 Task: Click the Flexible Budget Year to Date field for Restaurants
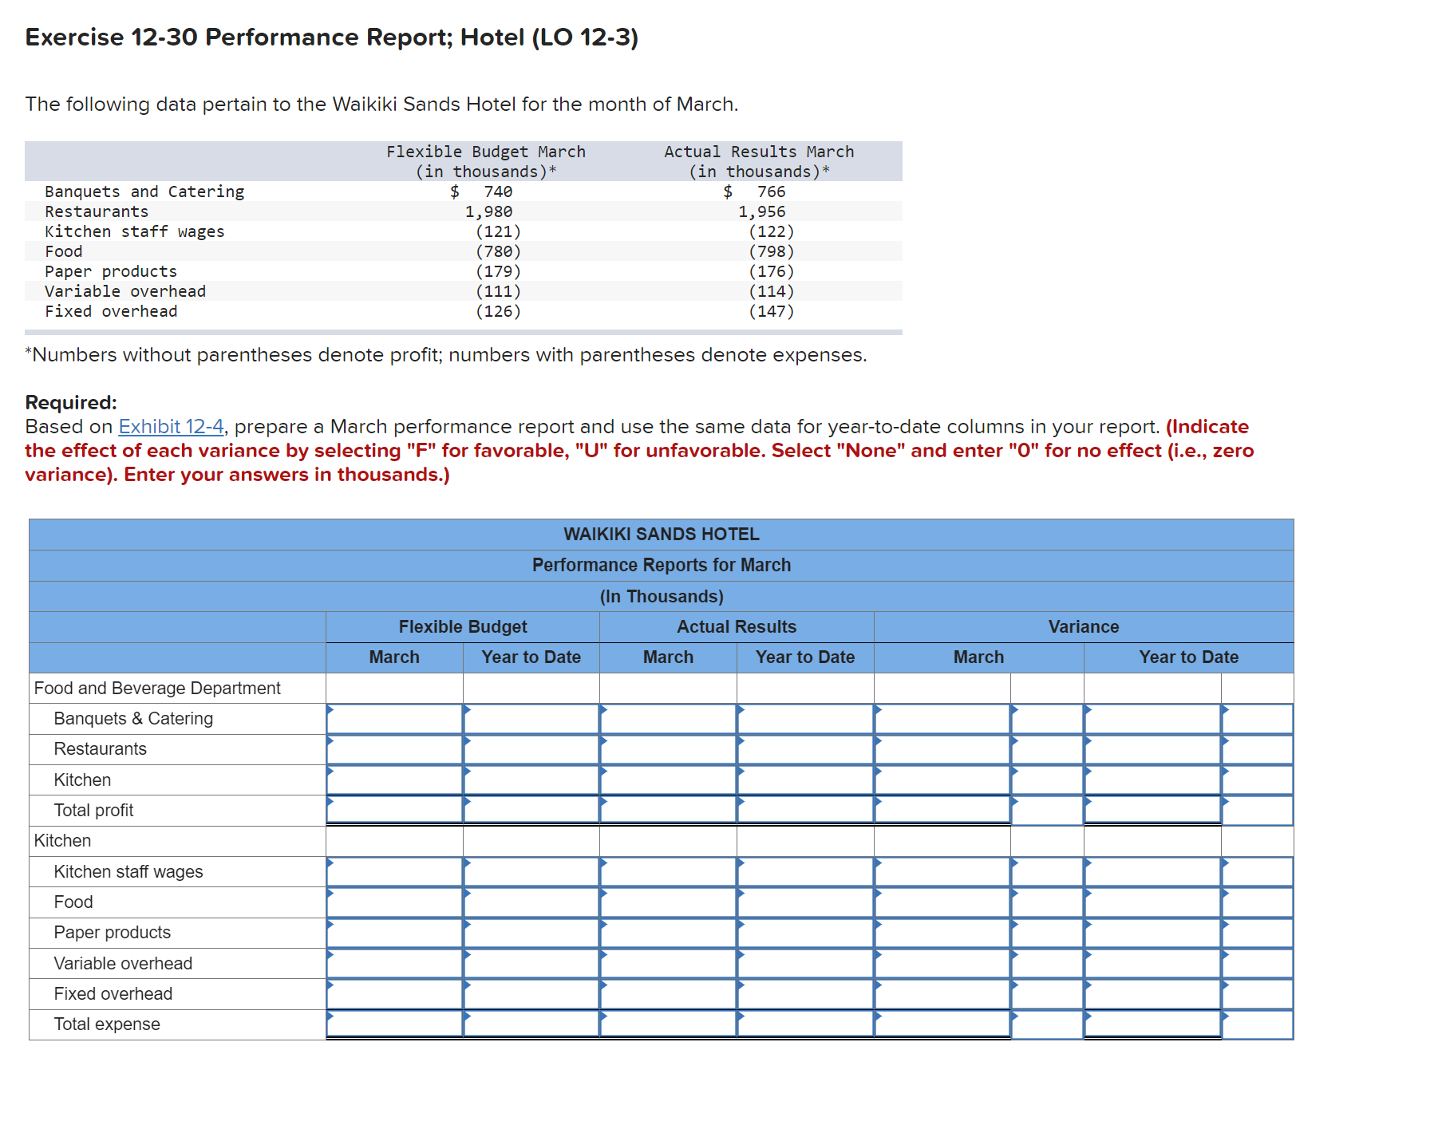531,748
